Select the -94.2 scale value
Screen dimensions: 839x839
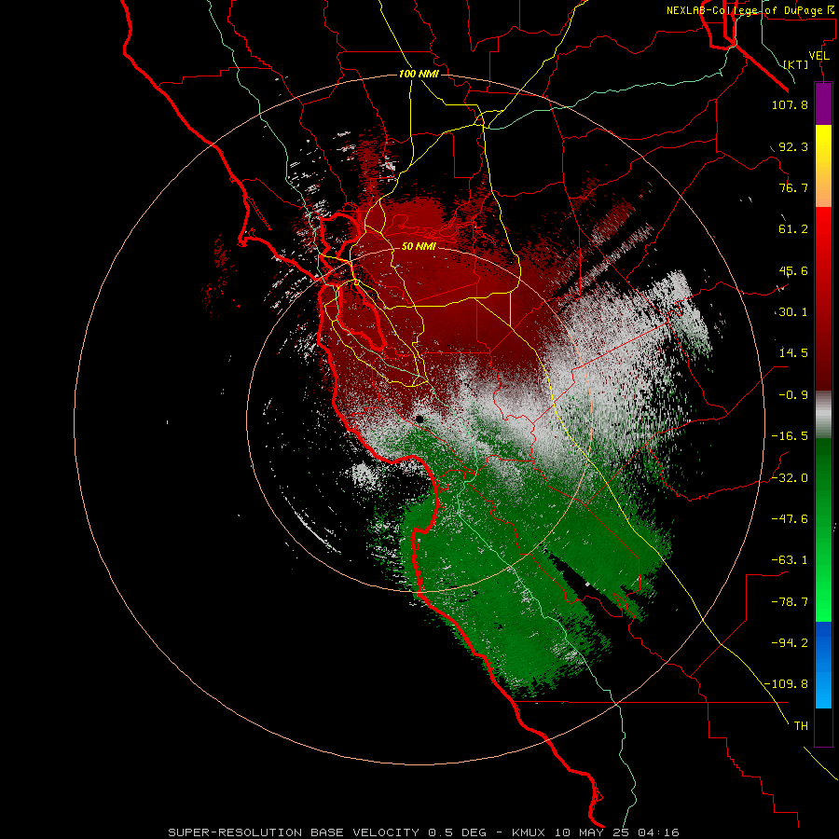(790, 642)
